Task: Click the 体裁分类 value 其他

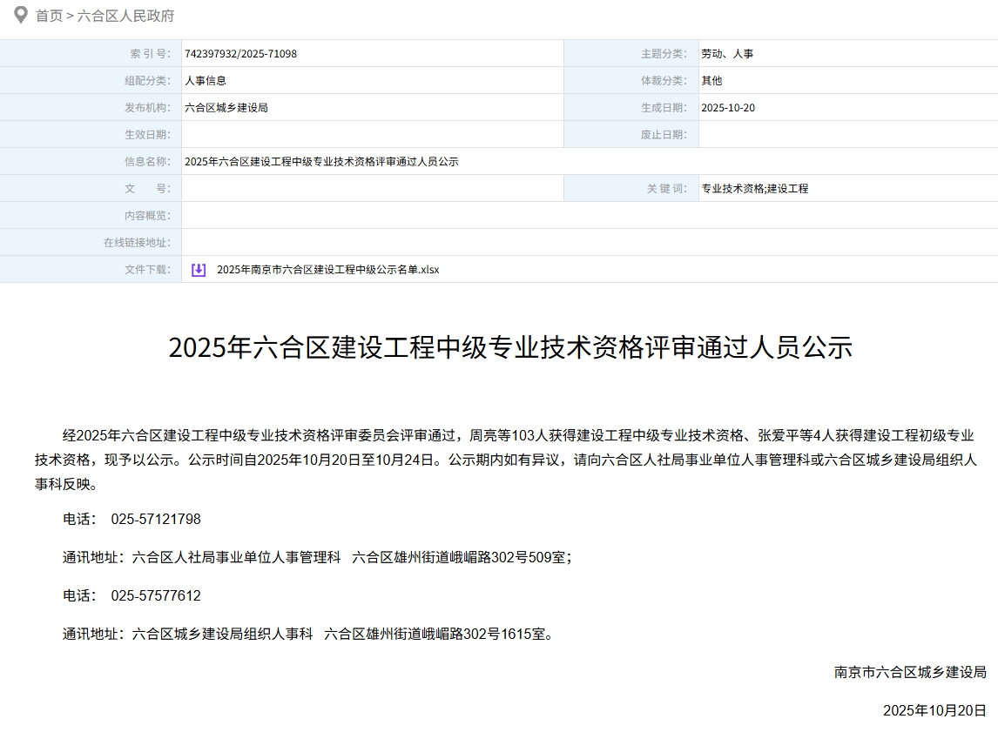Action: (711, 81)
